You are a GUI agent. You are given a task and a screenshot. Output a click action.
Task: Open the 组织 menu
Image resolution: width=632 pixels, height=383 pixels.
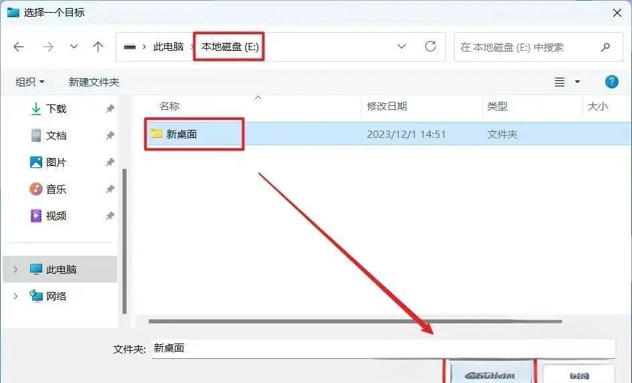point(30,82)
